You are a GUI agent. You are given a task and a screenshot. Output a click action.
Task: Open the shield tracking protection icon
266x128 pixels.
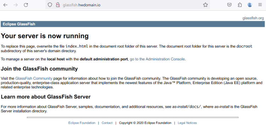[50, 5]
